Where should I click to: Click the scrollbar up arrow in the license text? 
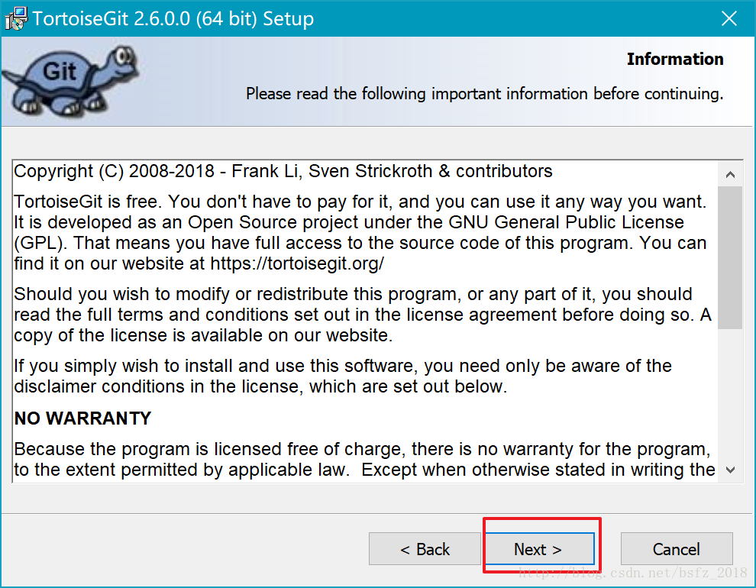[x=730, y=174]
